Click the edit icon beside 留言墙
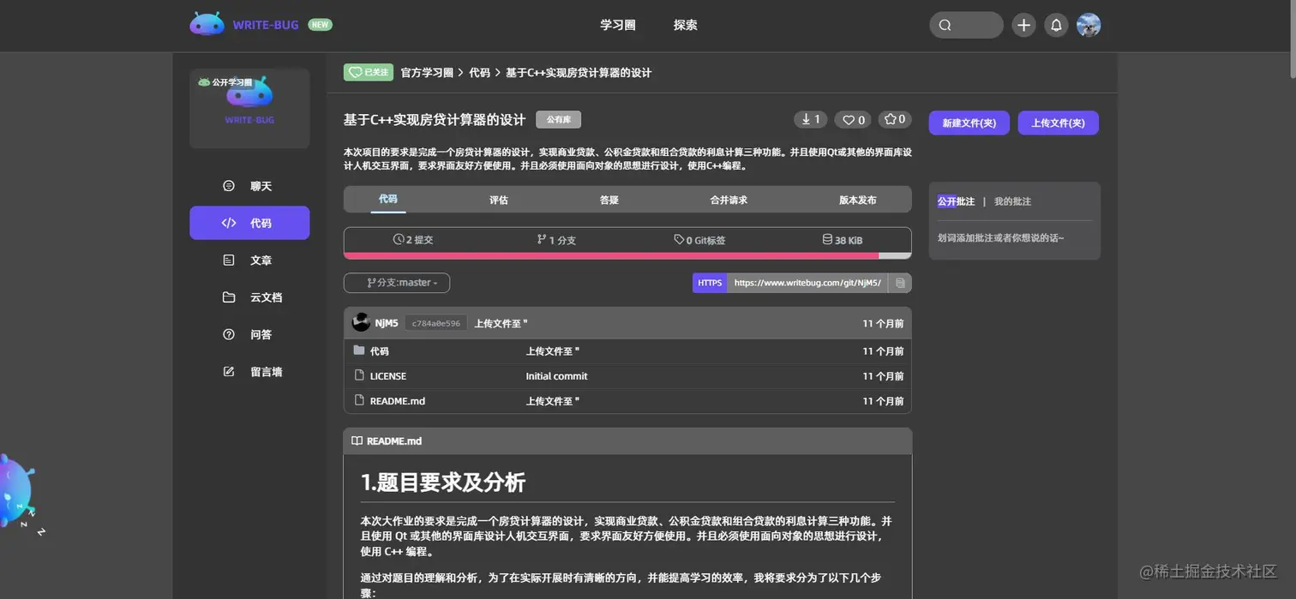This screenshot has width=1296, height=599. click(229, 372)
